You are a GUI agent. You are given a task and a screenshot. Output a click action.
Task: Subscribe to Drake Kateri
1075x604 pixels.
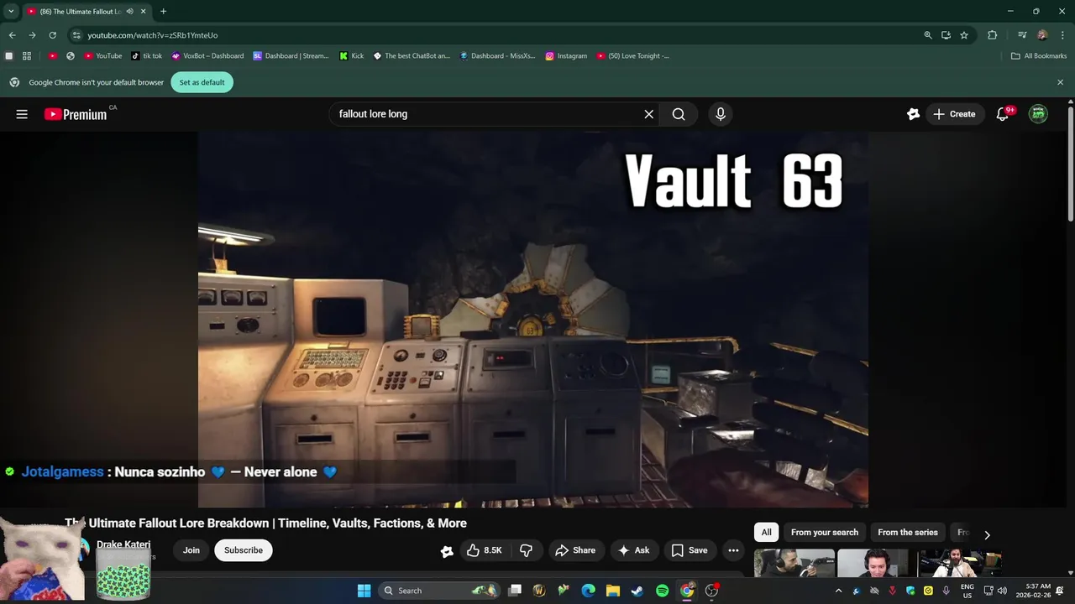coord(244,550)
